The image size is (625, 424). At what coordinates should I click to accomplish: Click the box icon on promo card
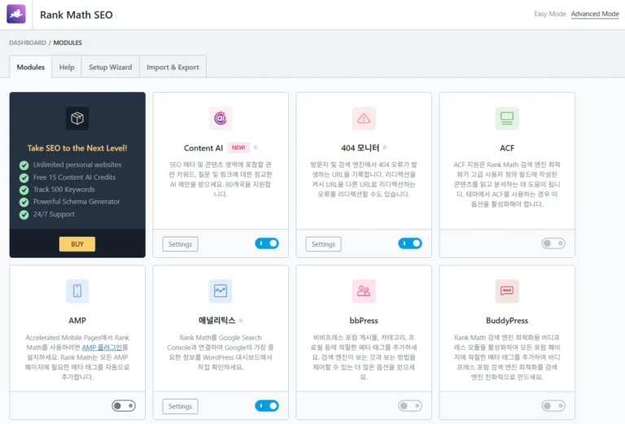[77, 118]
